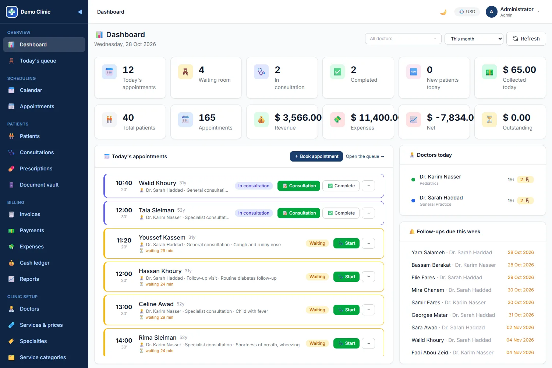
Task: Navigate to Patients page
Action: tap(44, 136)
